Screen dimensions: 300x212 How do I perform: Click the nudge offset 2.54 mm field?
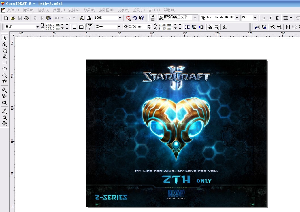click(x=137, y=27)
